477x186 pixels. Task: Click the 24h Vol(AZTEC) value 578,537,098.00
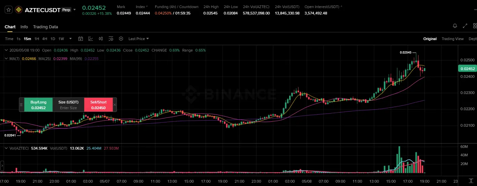[x=256, y=13]
